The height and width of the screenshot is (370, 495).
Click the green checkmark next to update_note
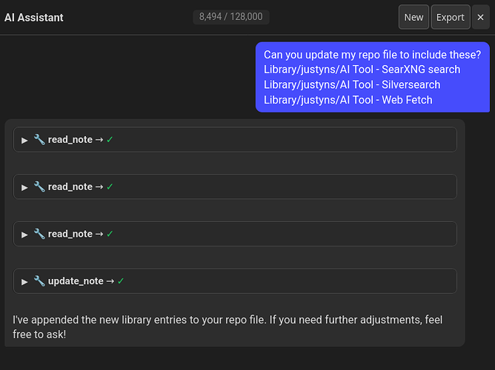[x=121, y=281]
